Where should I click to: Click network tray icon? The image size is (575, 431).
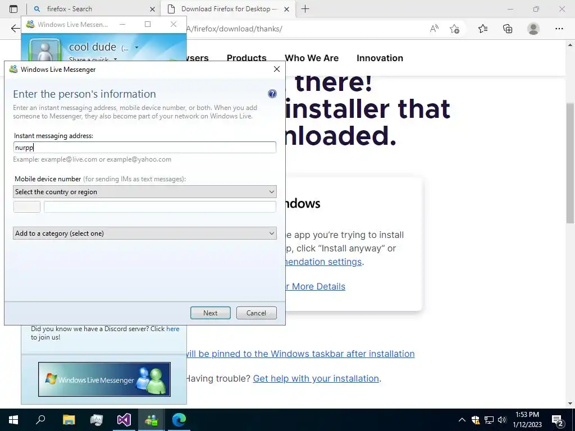489,420
